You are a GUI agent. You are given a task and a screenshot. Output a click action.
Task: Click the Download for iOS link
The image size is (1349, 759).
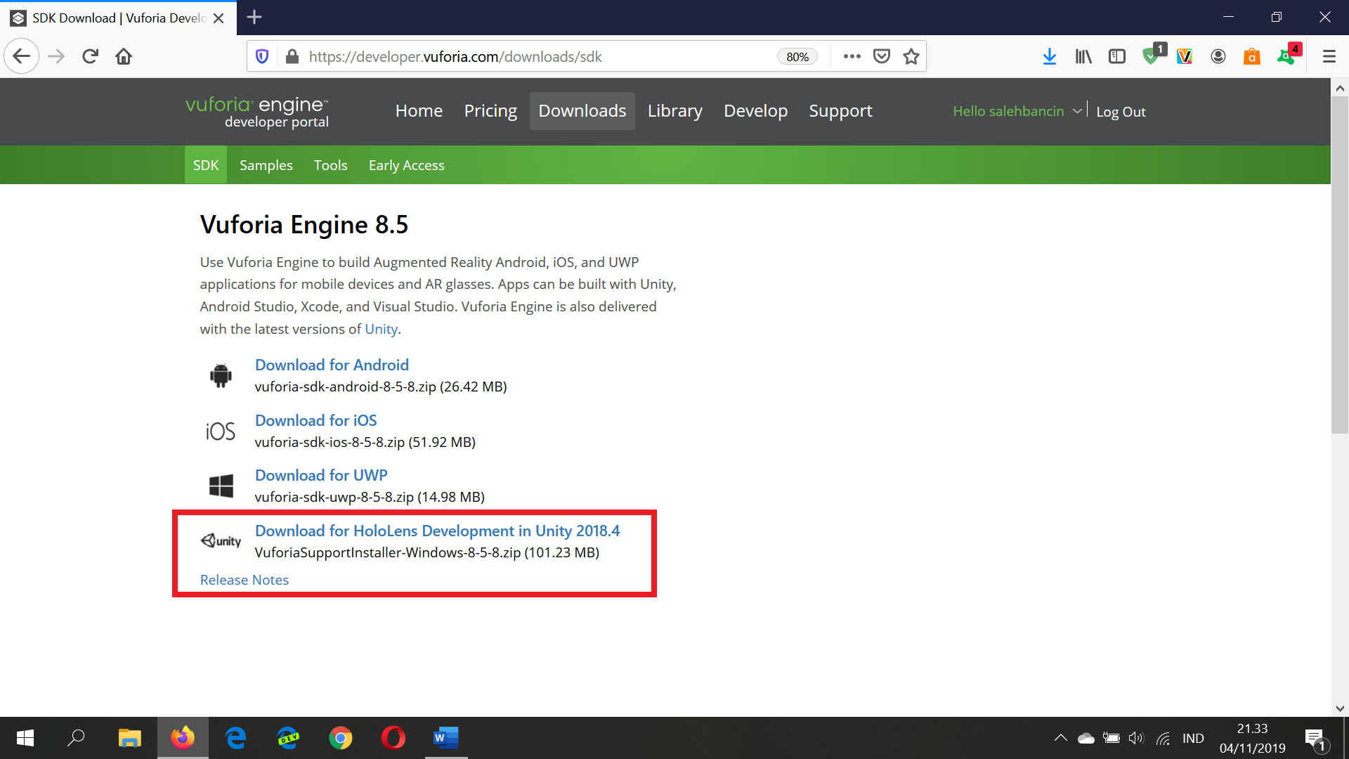tap(316, 420)
